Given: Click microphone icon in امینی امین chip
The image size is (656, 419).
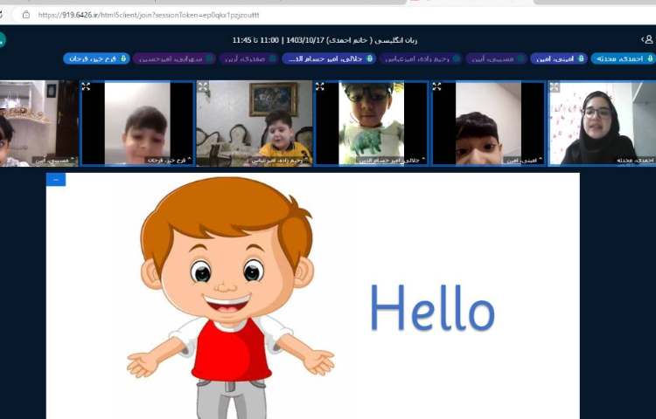Looking at the screenshot, I should pos(581,58).
